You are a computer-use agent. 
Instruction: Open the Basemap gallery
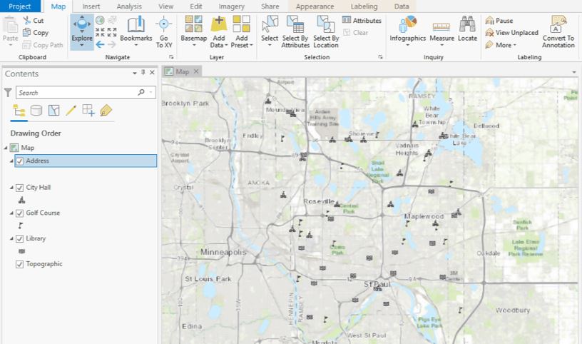pyautogui.click(x=193, y=31)
